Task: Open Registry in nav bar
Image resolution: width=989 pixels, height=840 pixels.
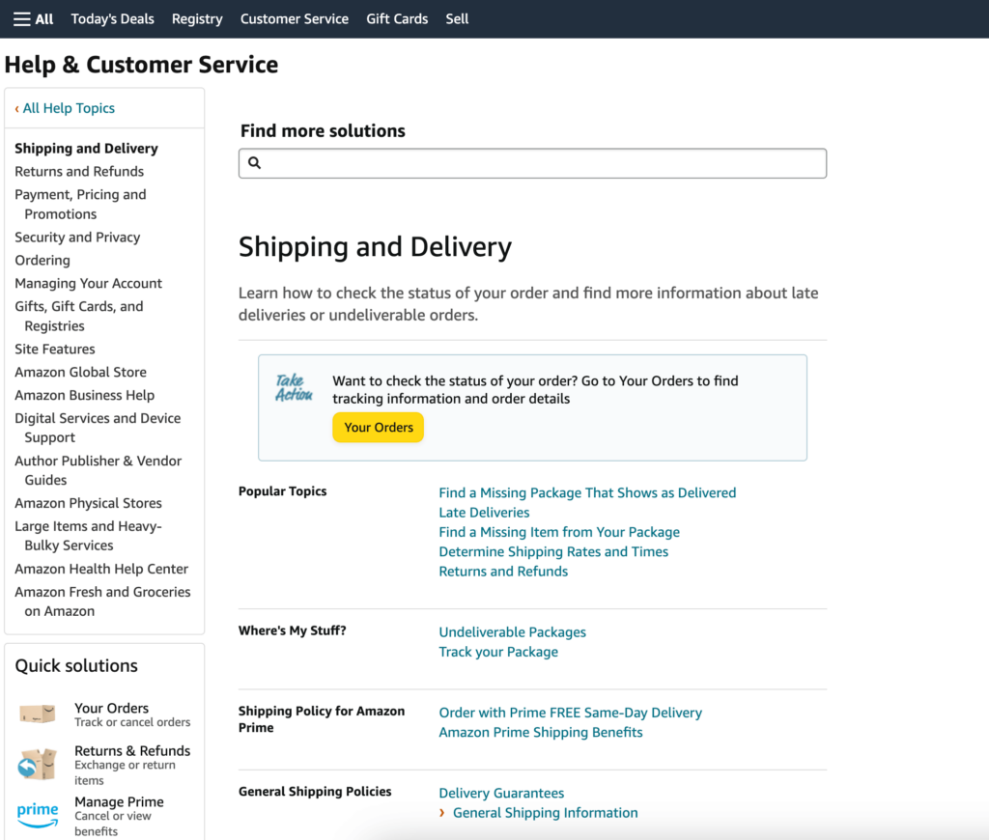Action: click(x=197, y=19)
